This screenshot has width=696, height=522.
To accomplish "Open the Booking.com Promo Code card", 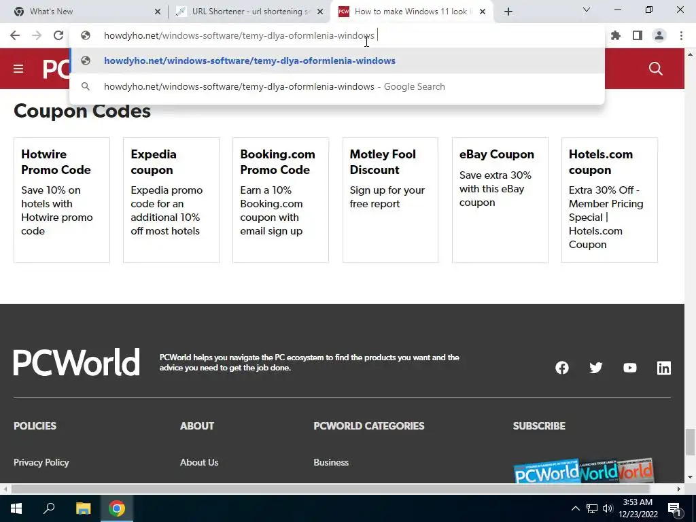I will click(281, 201).
